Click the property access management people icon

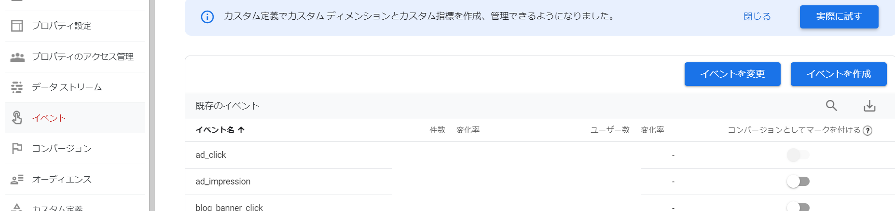click(17, 57)
